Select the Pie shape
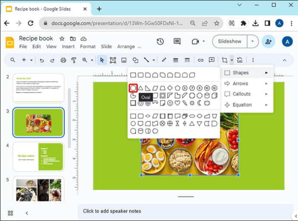 [x=133, y=96]
